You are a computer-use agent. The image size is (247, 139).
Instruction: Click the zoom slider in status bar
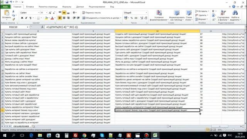coord(233,130)
